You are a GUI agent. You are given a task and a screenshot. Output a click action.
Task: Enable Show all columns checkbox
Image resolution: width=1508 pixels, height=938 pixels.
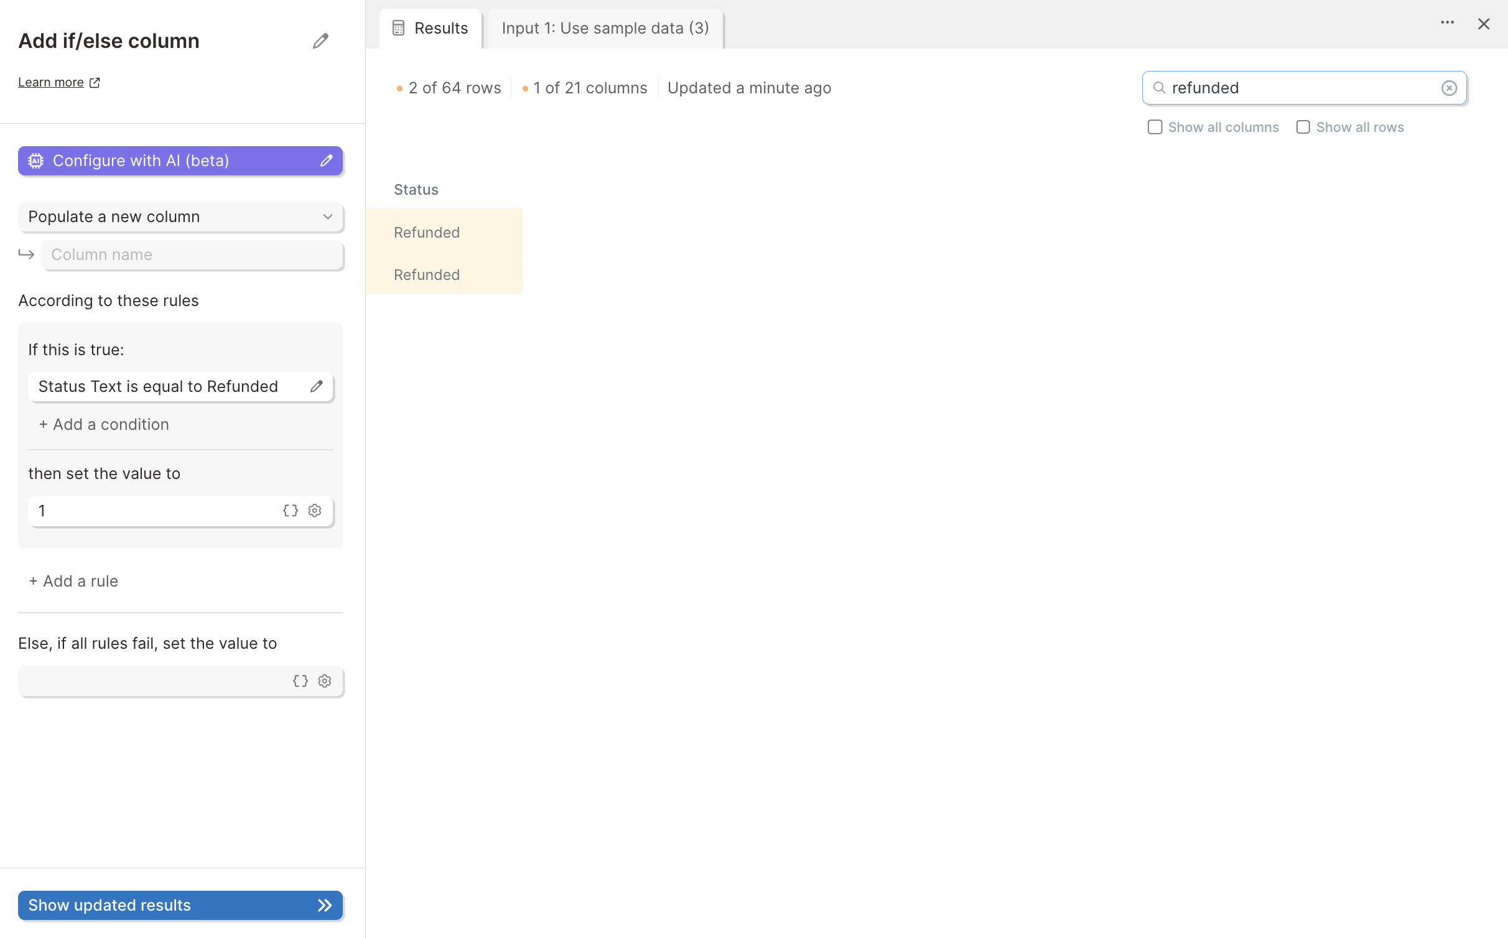pos(1155,127)
